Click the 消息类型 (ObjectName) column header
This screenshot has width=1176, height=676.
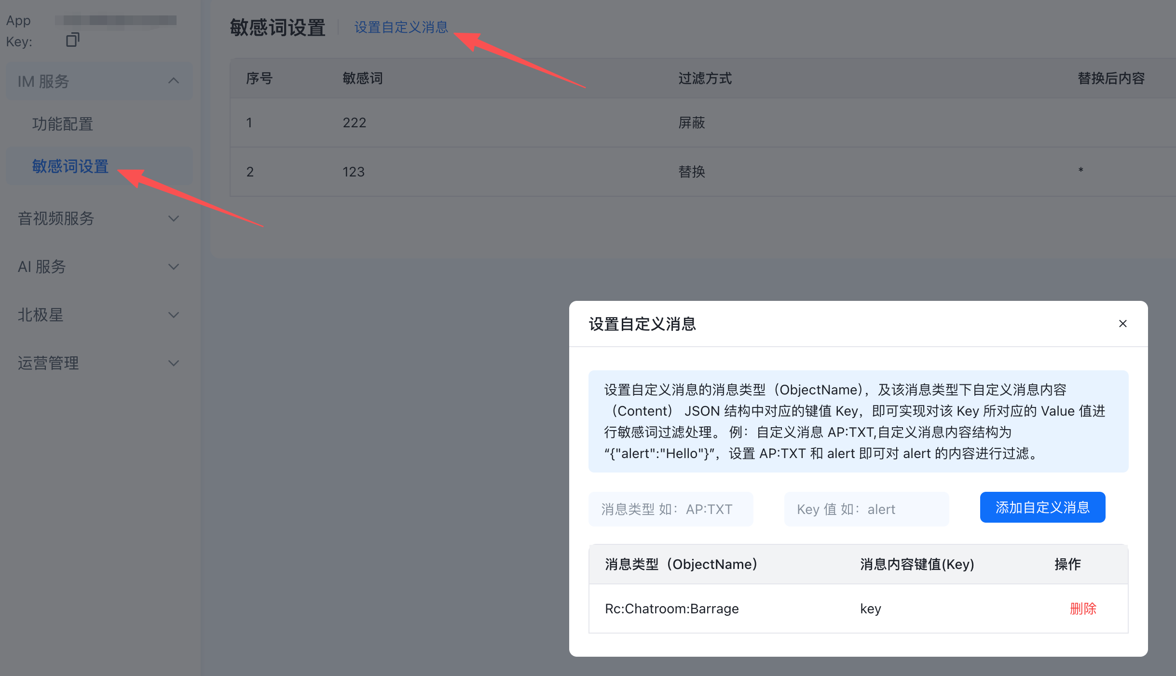[x=681, y=564]
